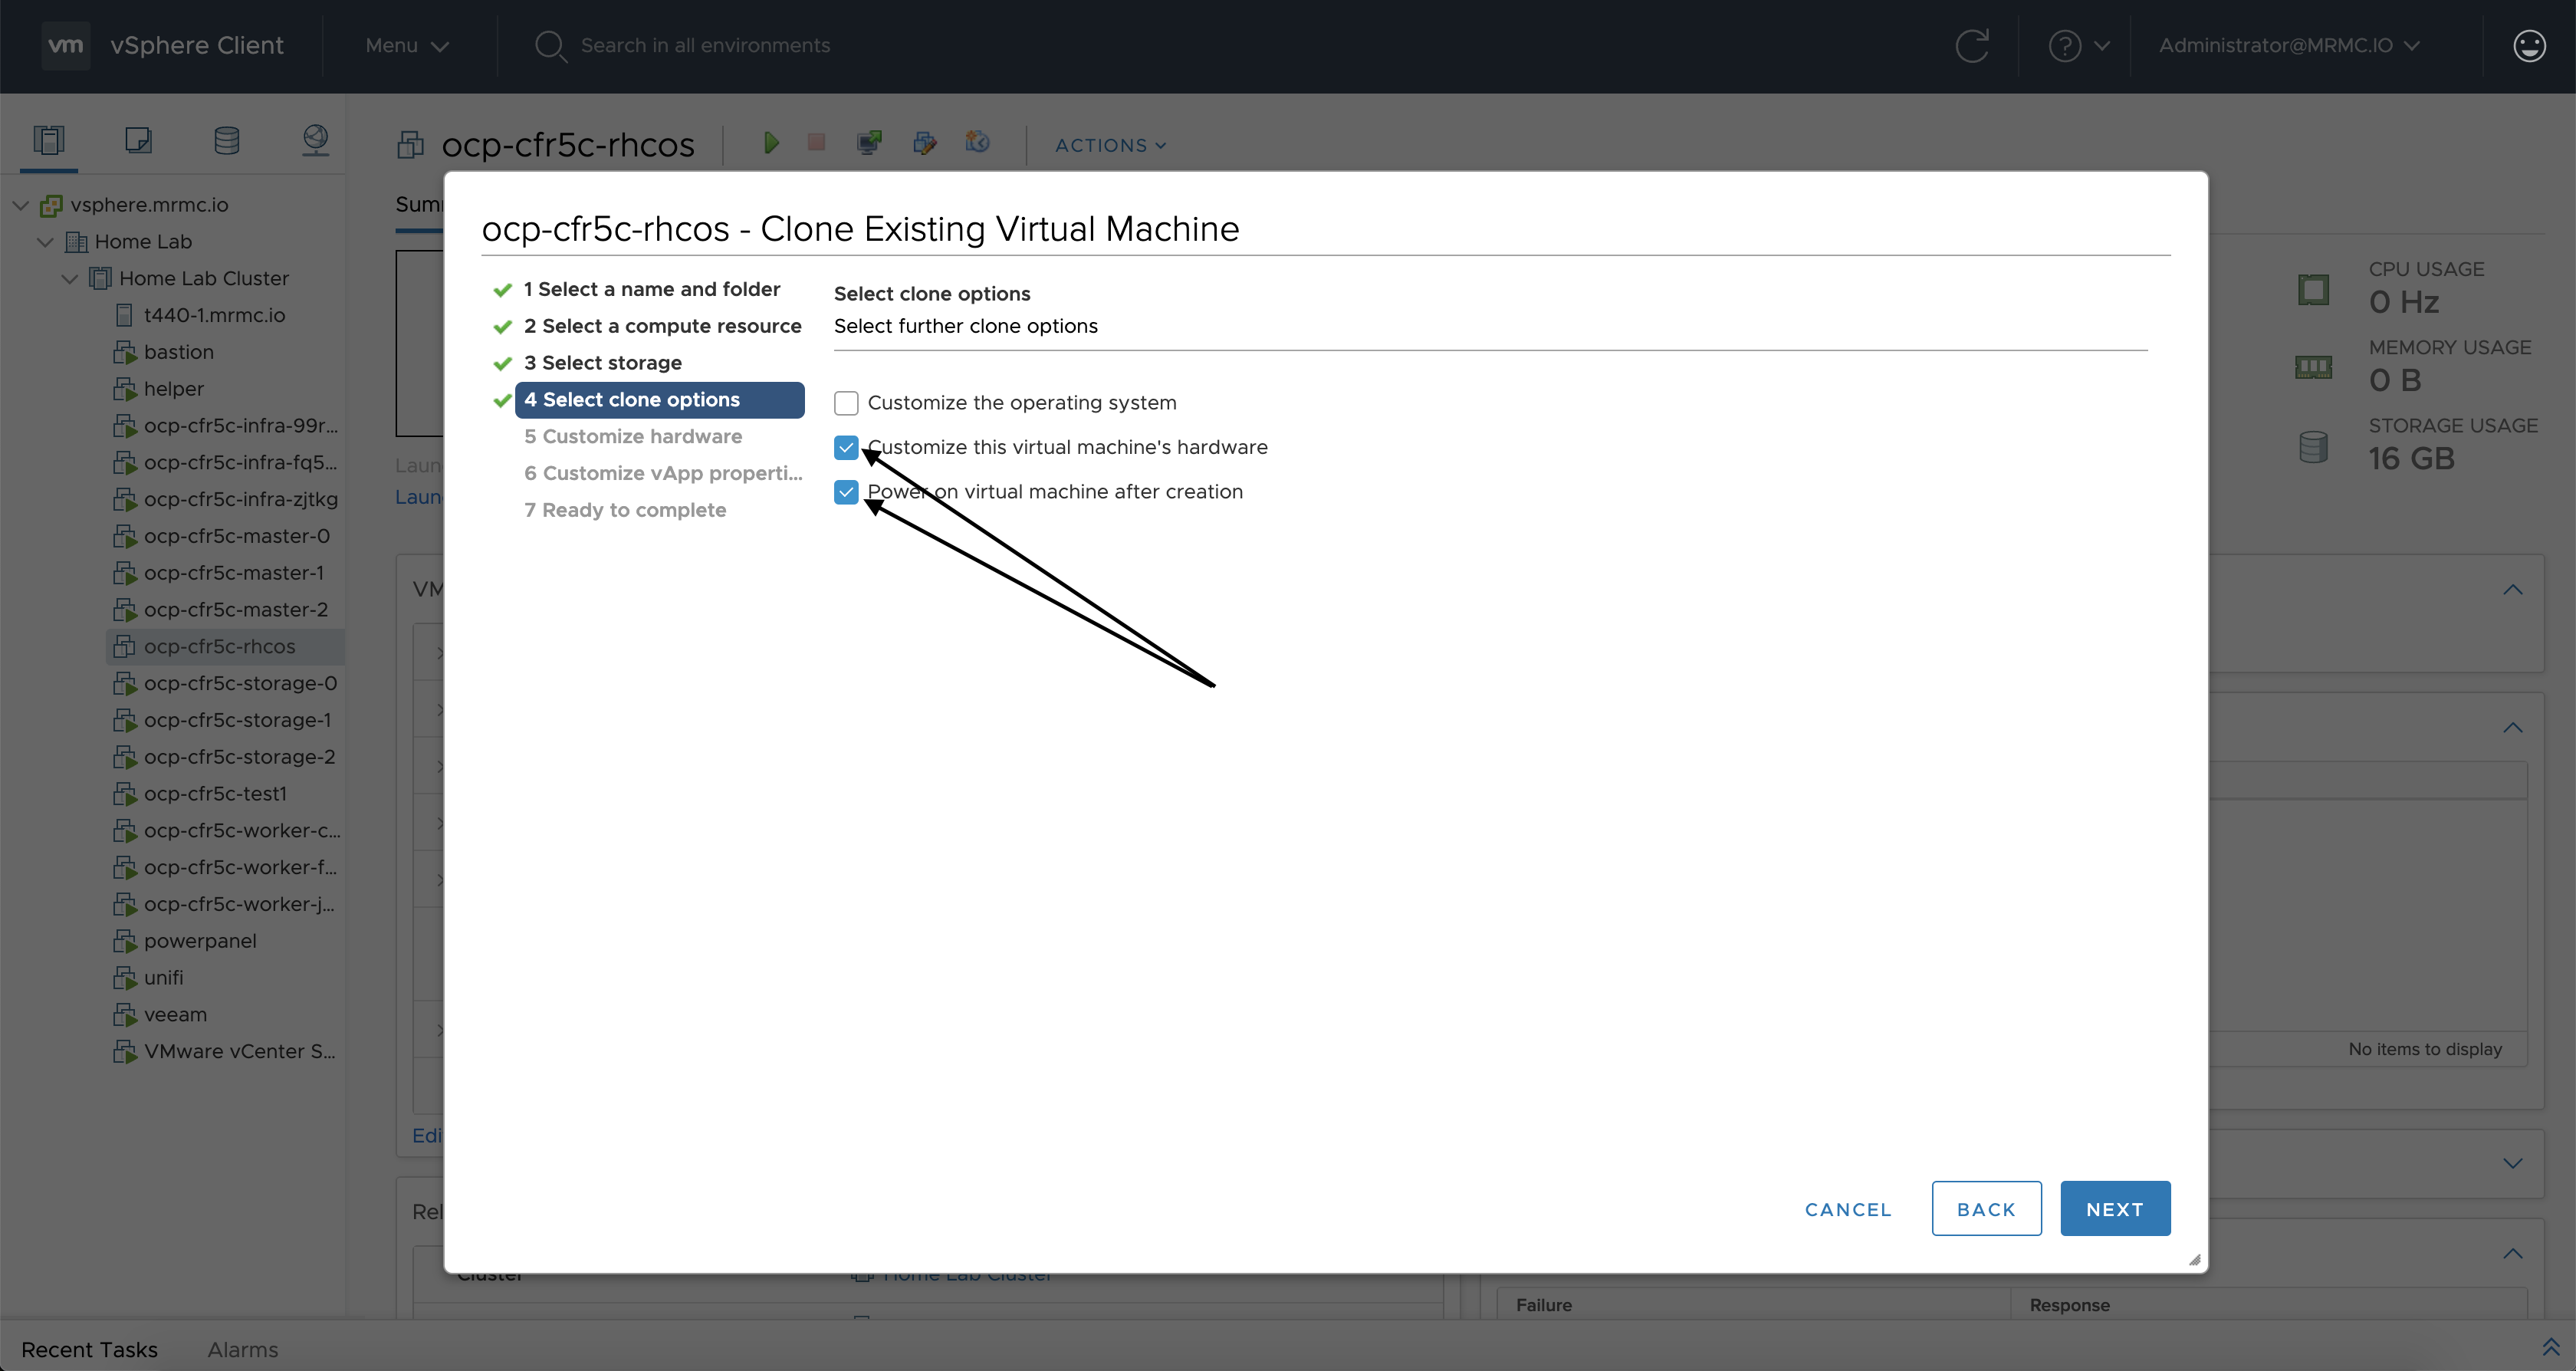Cancel the clone wizard
Image resolution: width=2576 pixels, height=1371 pixels.
click(1846, 1208)
